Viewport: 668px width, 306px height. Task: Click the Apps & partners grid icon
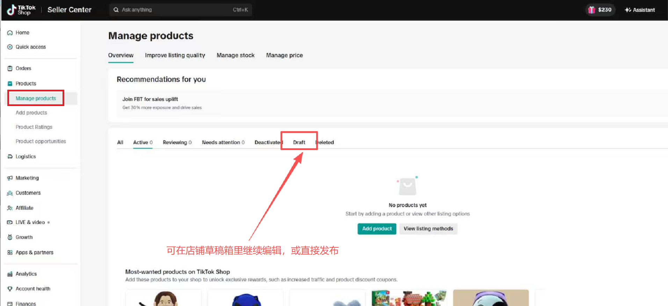[10, 253]
